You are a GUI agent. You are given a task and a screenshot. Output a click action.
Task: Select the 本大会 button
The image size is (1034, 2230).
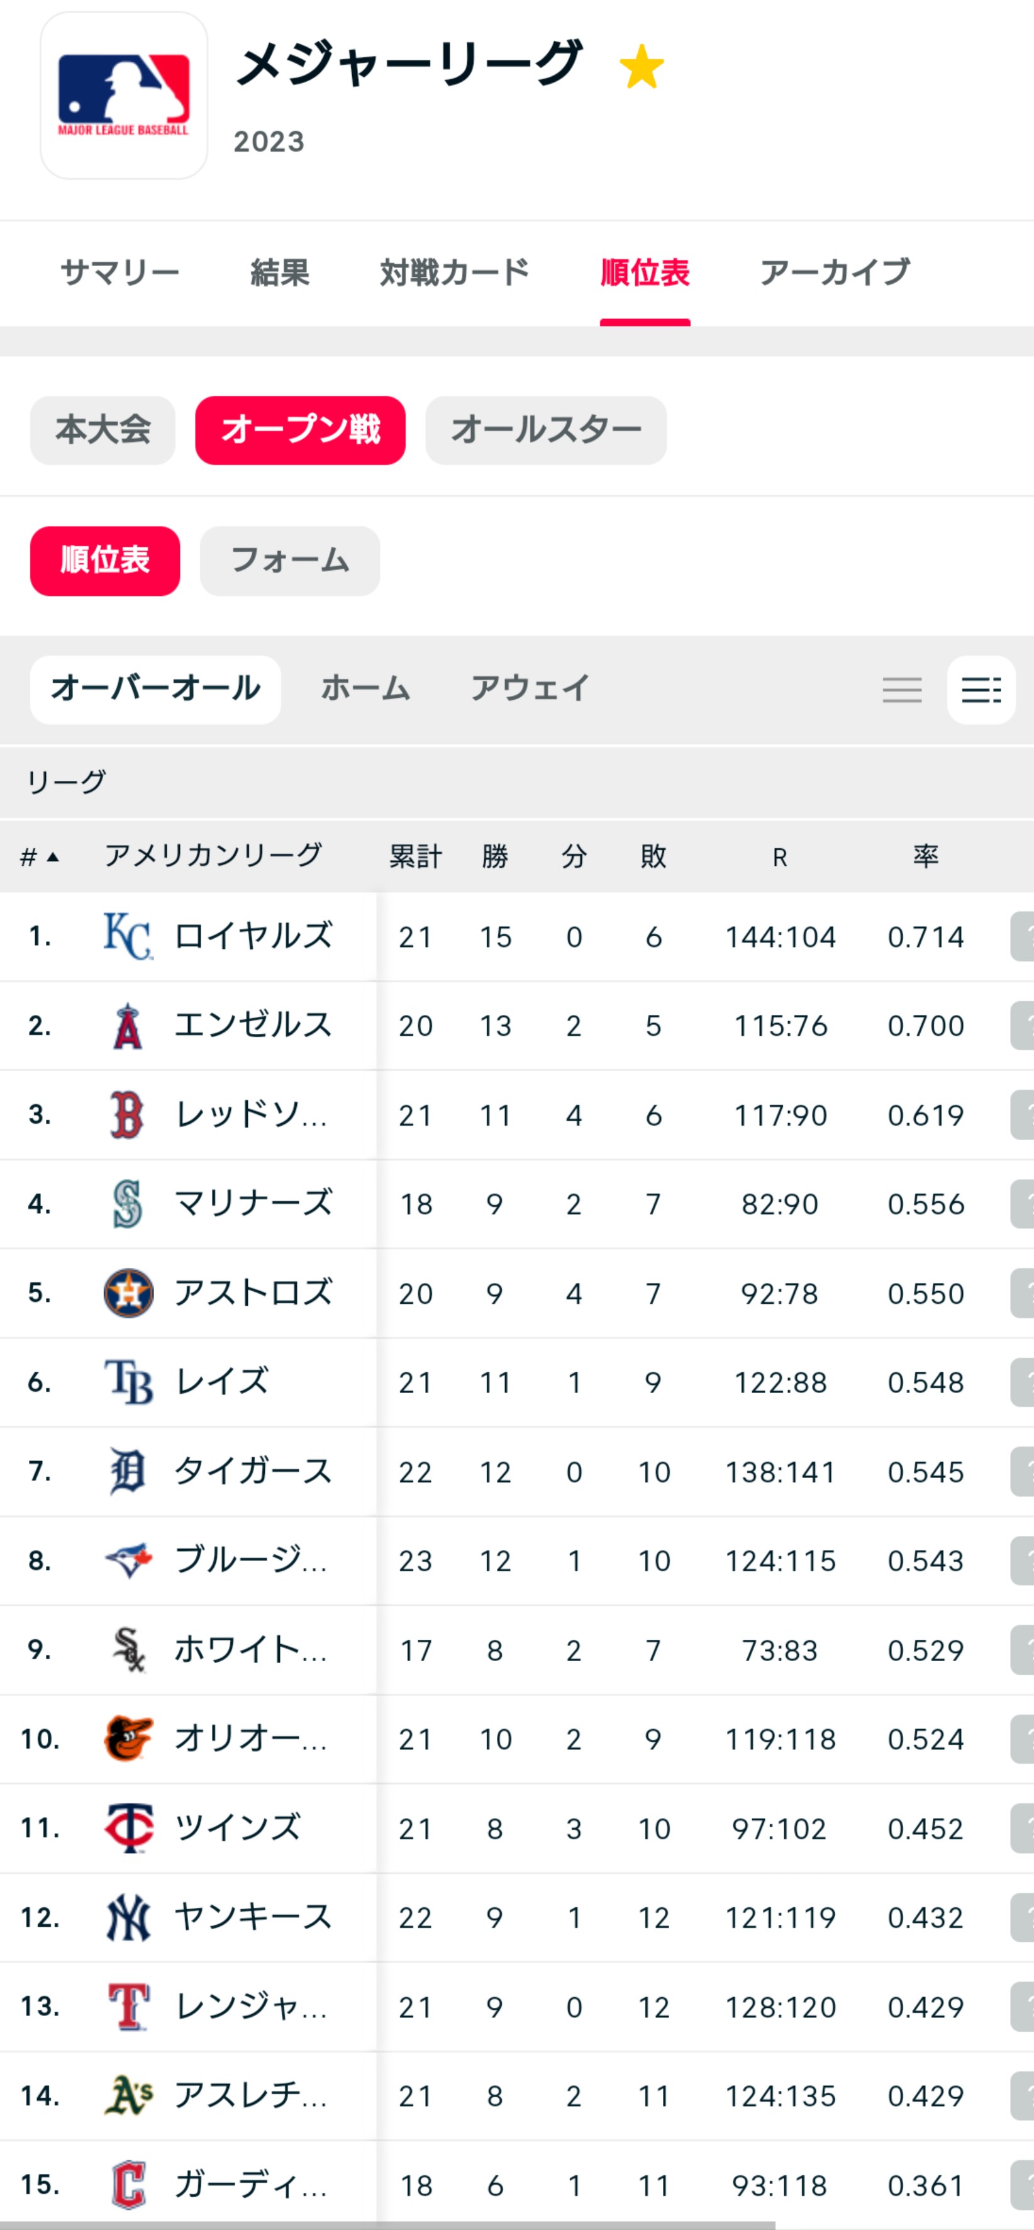click(103, 430)
